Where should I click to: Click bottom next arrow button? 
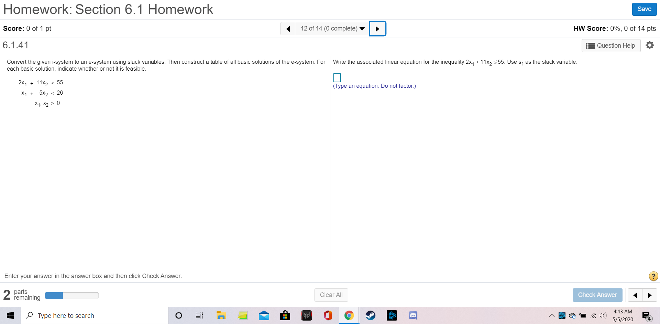(x=649, y=295)
